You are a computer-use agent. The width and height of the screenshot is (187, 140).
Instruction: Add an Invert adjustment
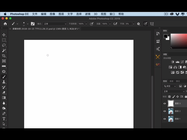click(x=173, y=72)
